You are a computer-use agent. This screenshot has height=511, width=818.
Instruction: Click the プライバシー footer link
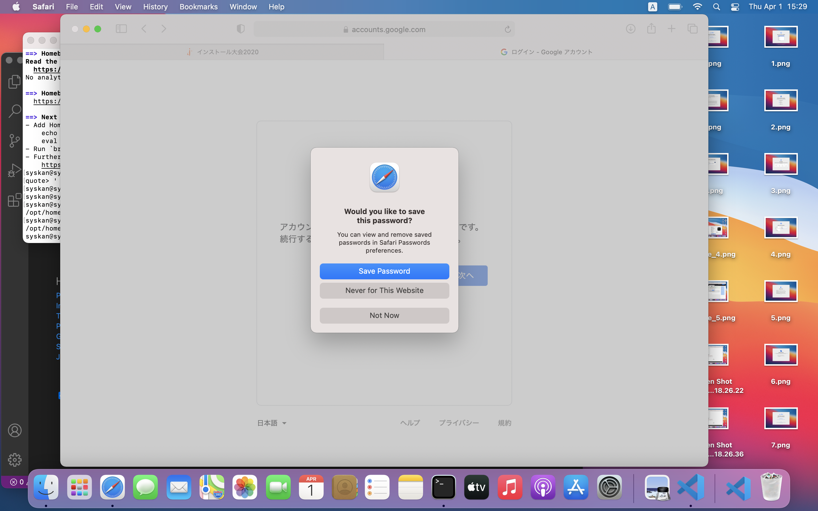click(459, 423)
